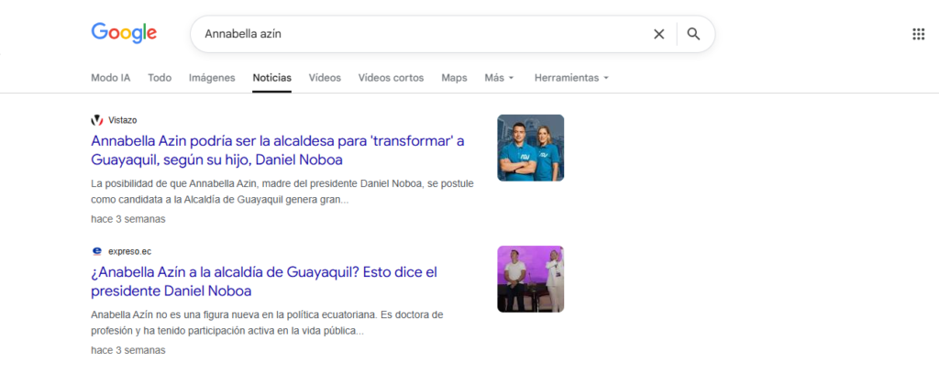Click the Vistazo source icon

coord(97,120)
